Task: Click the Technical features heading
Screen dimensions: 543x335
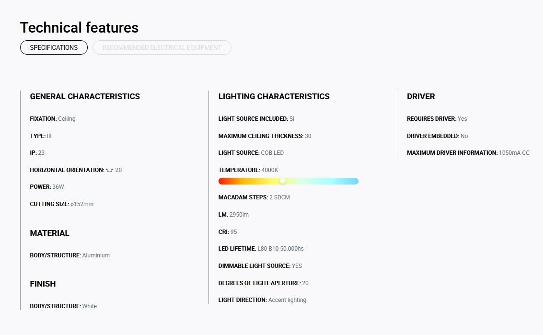Action: click(x=79, y=28)
